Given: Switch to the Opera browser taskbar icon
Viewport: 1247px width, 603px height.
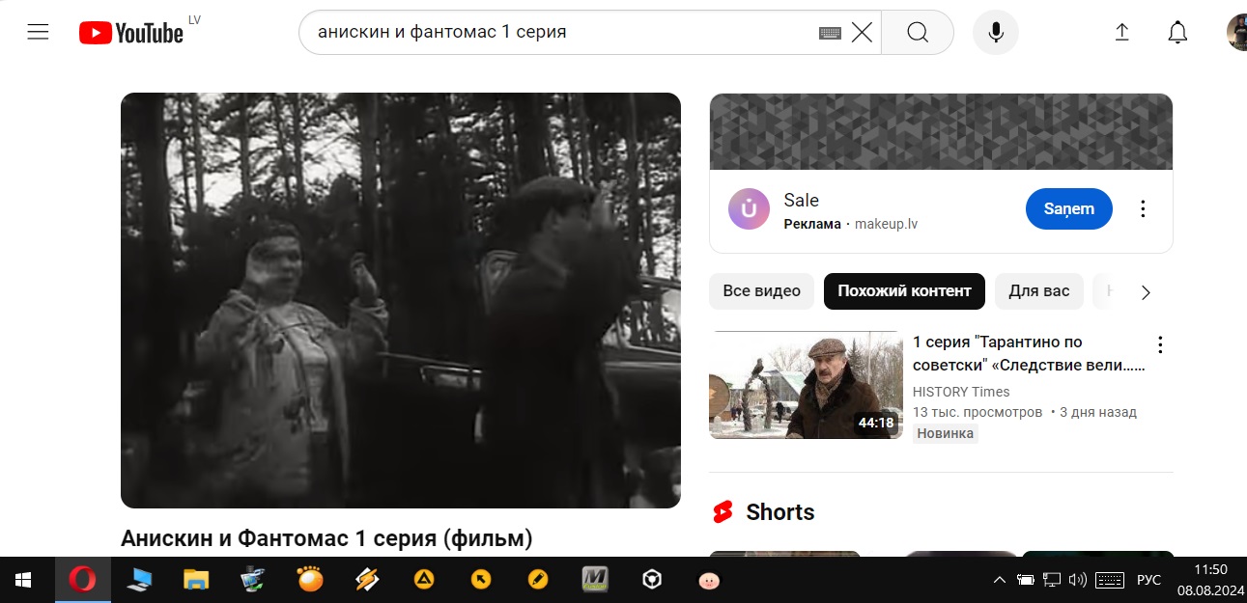Looking at the screenshot, I should pyautogui.click(x=82, y=580).
